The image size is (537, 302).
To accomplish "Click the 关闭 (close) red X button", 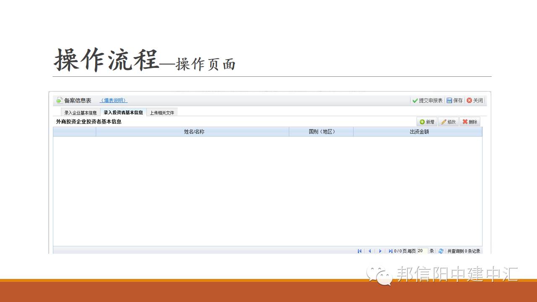I will tap(475, 101).
